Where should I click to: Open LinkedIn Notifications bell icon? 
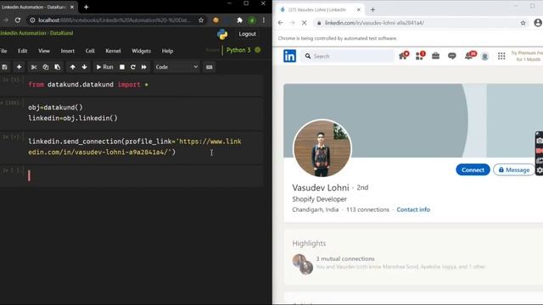point(469,56)
